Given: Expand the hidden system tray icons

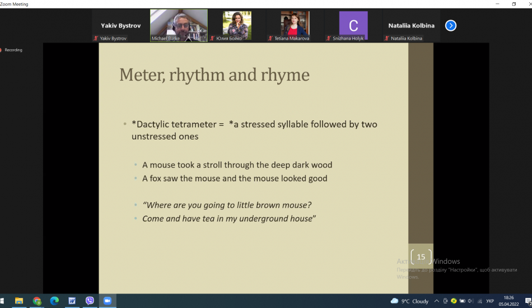Looking at the screenshot, I should (x=437, y=301).
